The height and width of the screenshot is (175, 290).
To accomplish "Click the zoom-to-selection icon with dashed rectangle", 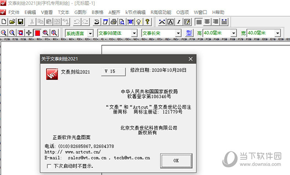I will pos(20,33).
